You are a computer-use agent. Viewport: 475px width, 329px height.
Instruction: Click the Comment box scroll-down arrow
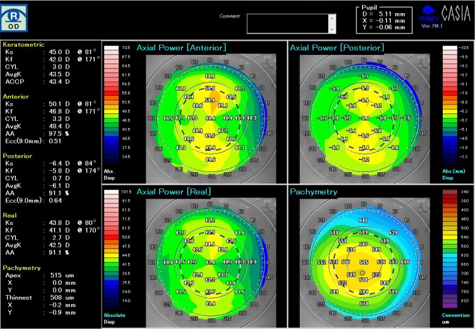[332, 30]
